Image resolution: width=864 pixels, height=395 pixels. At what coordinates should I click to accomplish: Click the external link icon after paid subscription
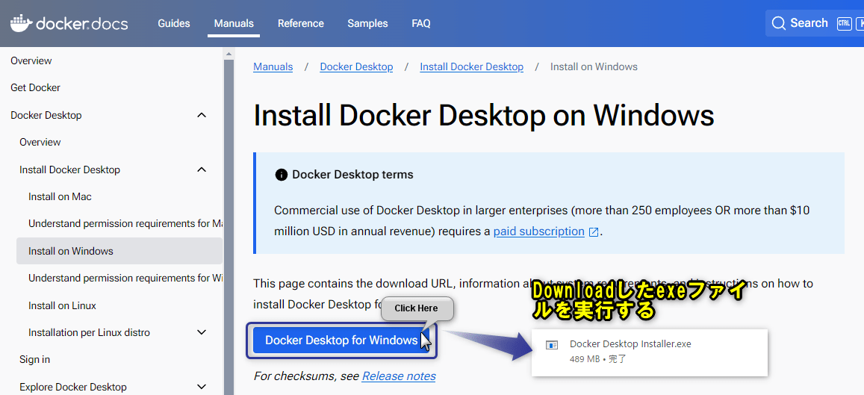point(594,232)
